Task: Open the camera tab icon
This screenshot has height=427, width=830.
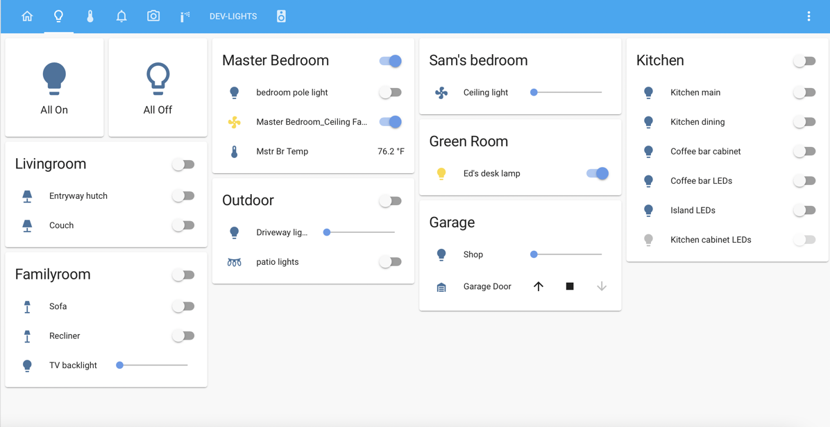Action: 153,16
